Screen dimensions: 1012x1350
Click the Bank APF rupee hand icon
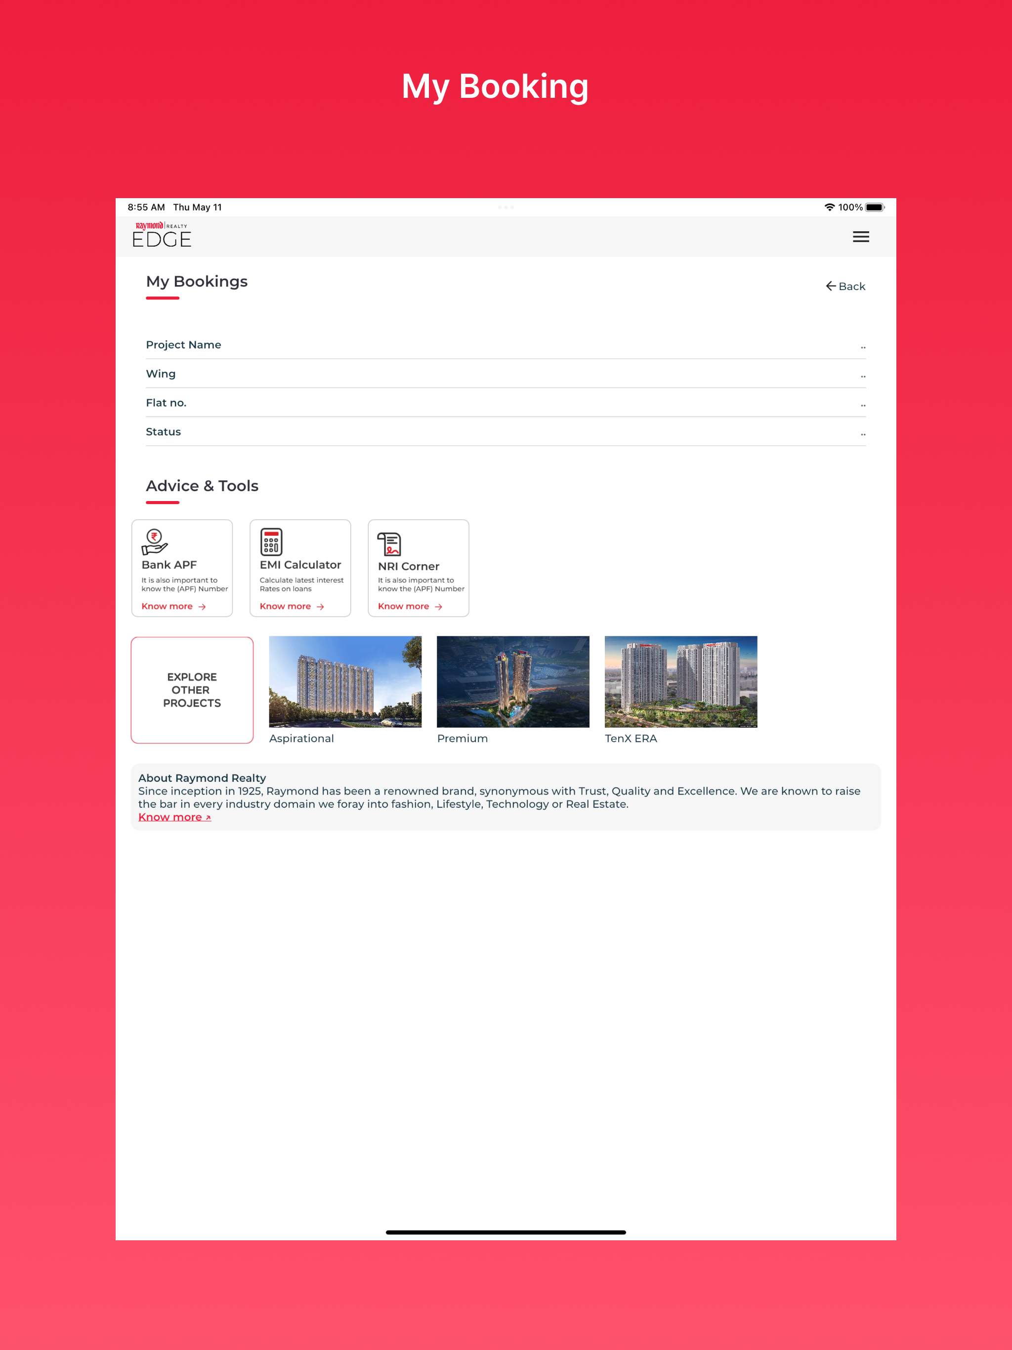click(x=155, y=542)
